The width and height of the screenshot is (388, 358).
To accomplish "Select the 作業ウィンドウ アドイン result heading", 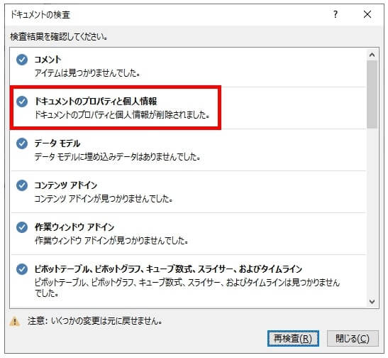I will pyautogui.click(x=74, y=227).
